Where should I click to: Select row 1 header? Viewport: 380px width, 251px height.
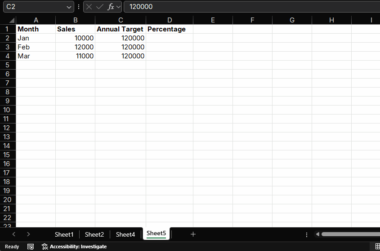(x=8, y=29)
